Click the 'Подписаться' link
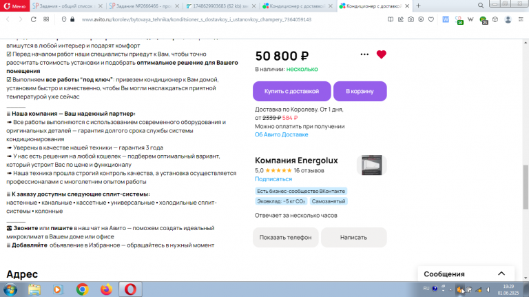Image resolution: width=529 pixels, height=297 pixels. 273,179
